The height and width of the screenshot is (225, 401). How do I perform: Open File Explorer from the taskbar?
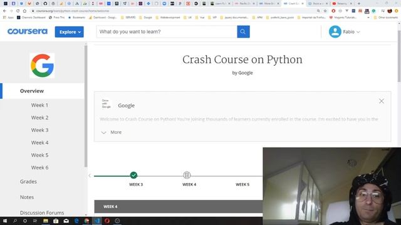(x=46, y=221)
